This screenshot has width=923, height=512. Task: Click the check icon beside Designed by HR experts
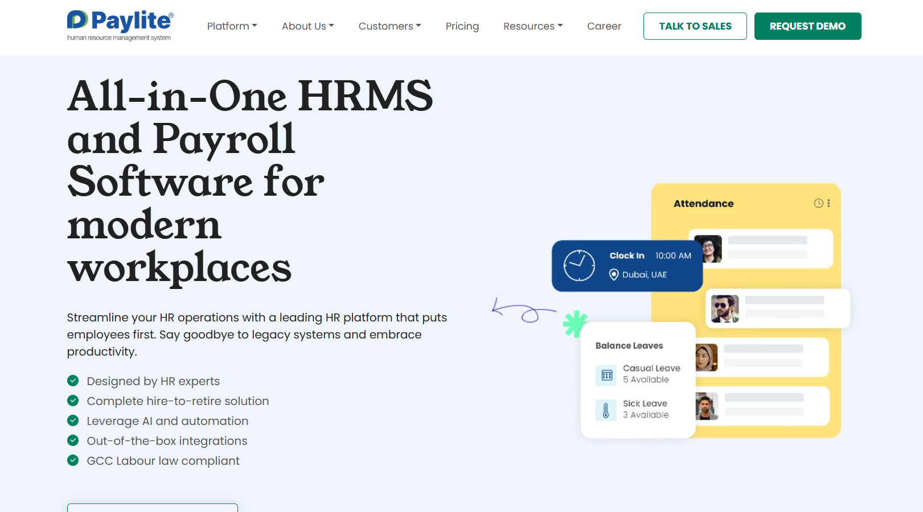[73, 381]
